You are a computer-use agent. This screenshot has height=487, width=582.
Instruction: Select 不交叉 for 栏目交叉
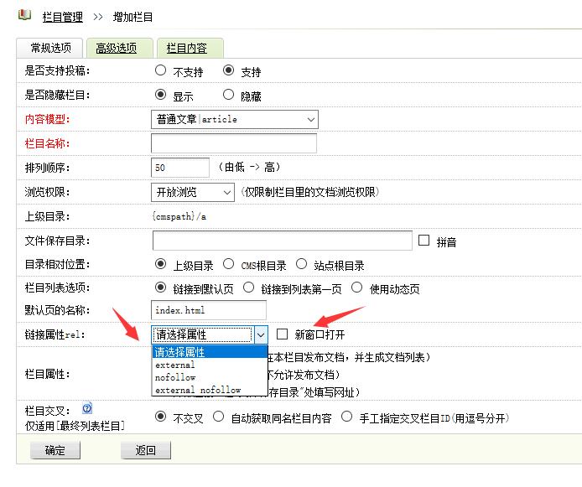click(x=160, y=417)
